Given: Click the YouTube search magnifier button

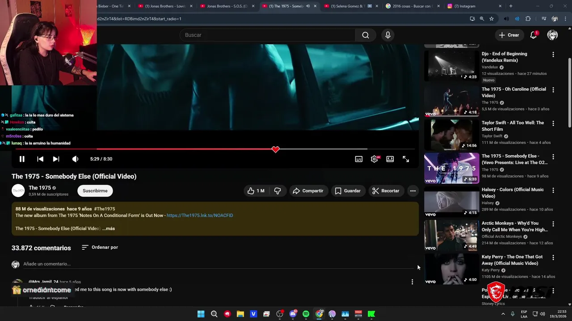Looking at the screenshot, I should (366, 35).
